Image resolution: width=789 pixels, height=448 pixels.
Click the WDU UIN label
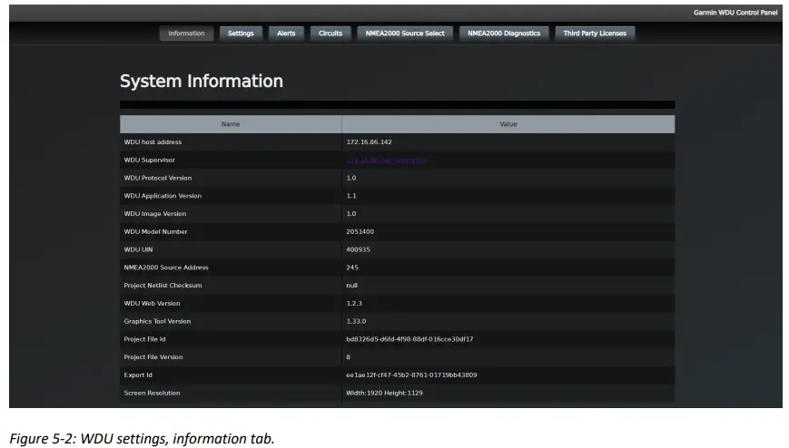(x=138, y=250)
